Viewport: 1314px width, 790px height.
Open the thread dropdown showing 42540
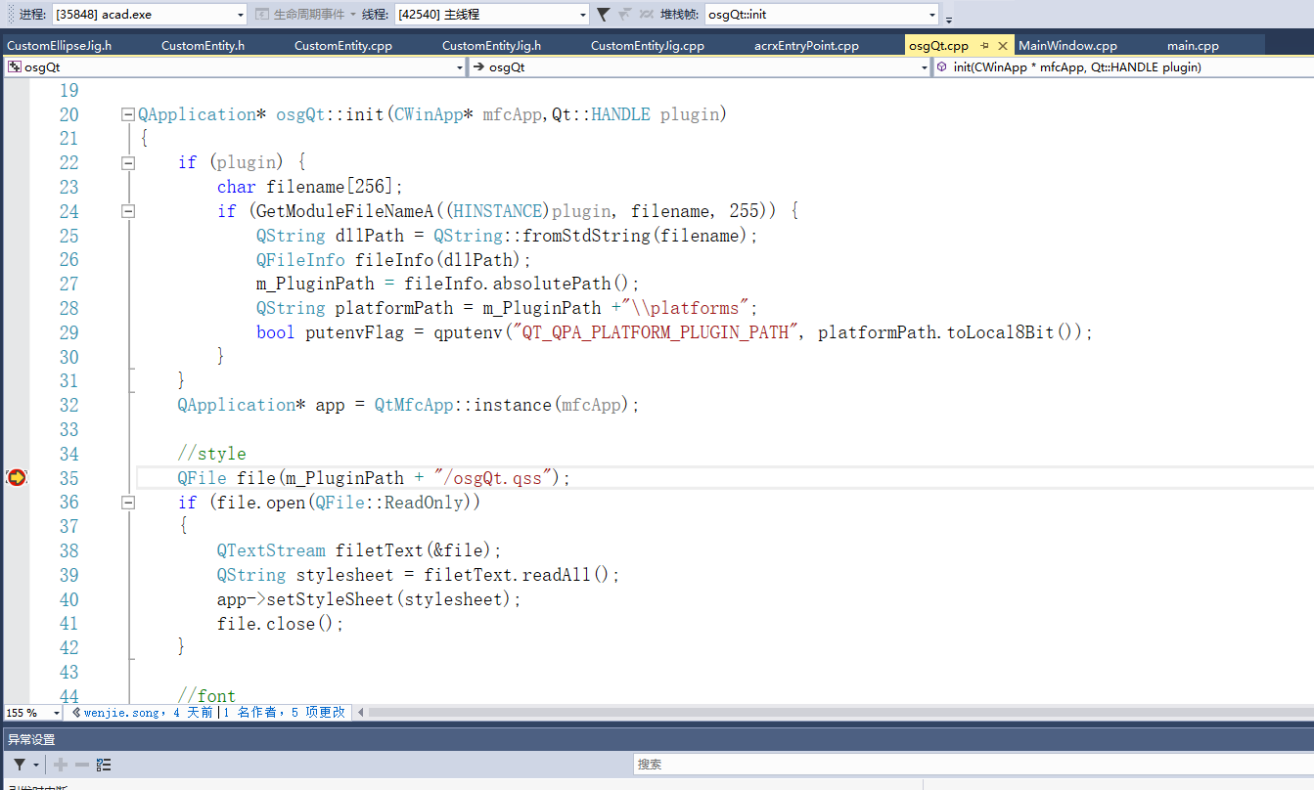492,14
